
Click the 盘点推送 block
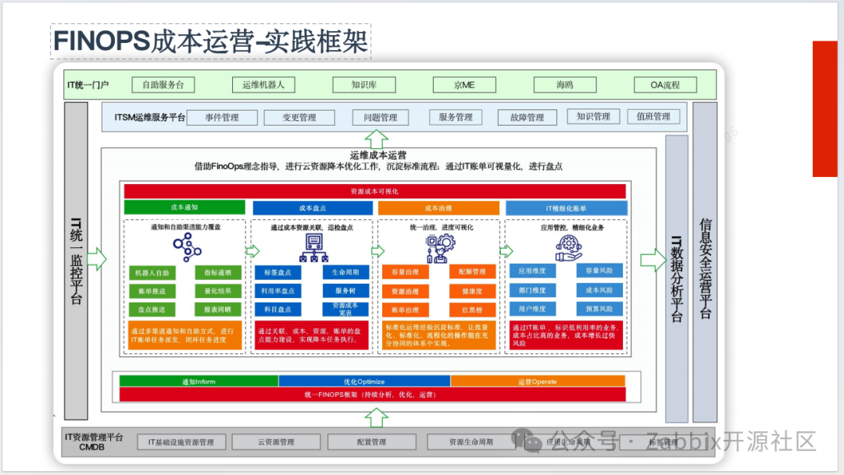tap(152, 310)
